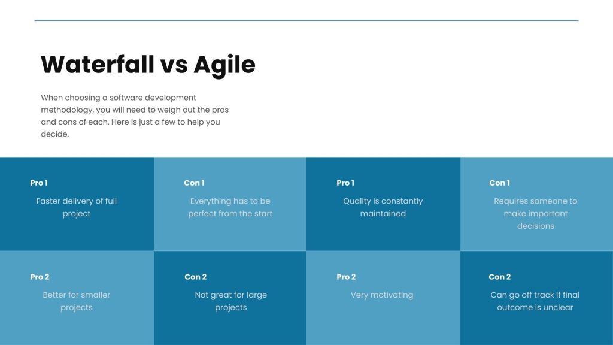Image resolution: width=613 pixels, height=345 pixels.
Task: Select the intro paragraph about choosing a methodology
Action: coord(135,116)
